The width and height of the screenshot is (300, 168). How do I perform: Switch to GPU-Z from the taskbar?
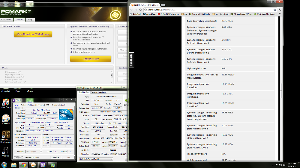coord(53,165)
